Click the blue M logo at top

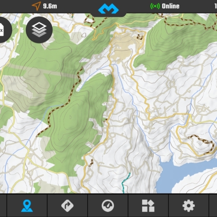(x=108, y=9)
